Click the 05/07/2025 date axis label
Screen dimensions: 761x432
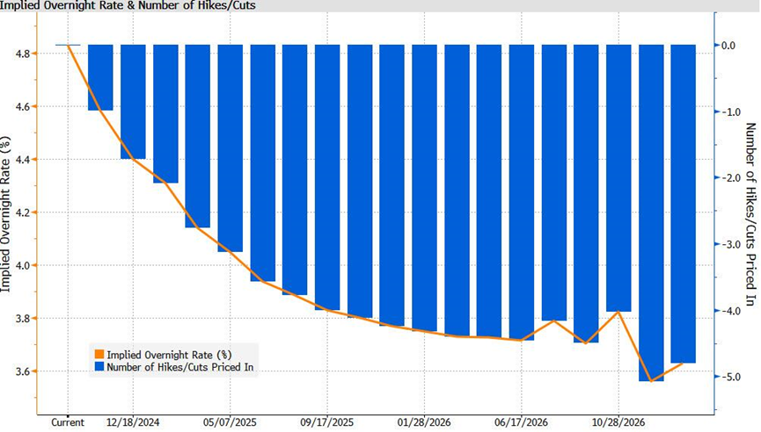(x=230, y=422)
